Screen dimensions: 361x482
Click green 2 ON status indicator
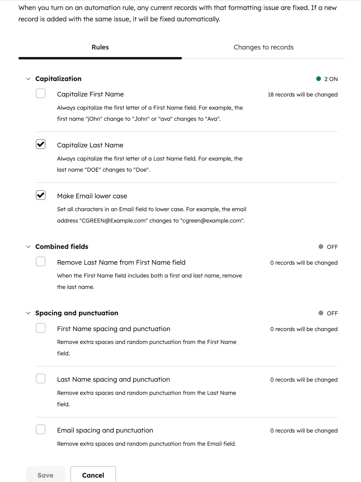click(318, 79)
